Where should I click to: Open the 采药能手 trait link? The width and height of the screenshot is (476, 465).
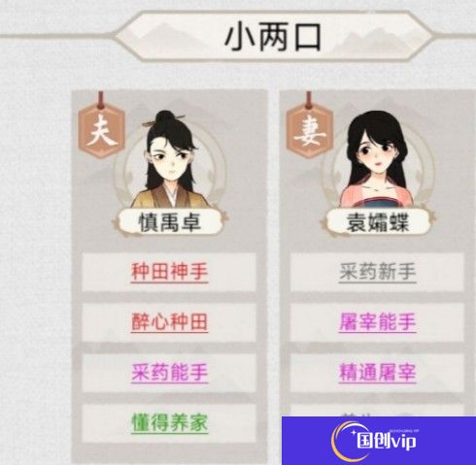point(169,373)
